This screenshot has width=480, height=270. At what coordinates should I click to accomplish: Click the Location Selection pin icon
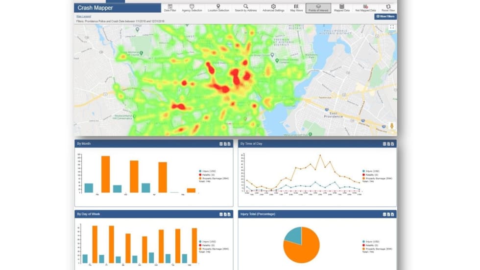click(218, 7)
